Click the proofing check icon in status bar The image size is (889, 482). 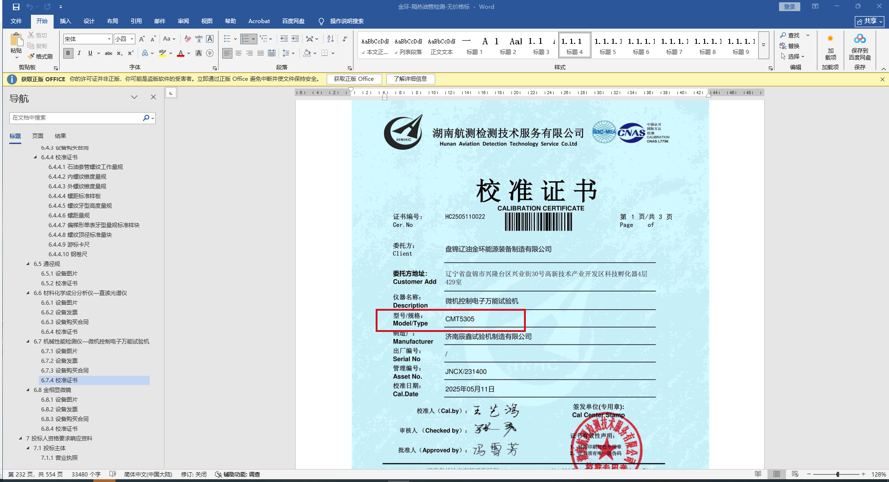pyautogui.click(x=113, y=474)
